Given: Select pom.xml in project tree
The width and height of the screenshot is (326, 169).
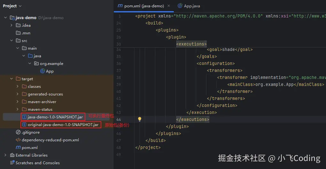Looking at the screenshot, I should pyautogui.click(x=30, y=148).
